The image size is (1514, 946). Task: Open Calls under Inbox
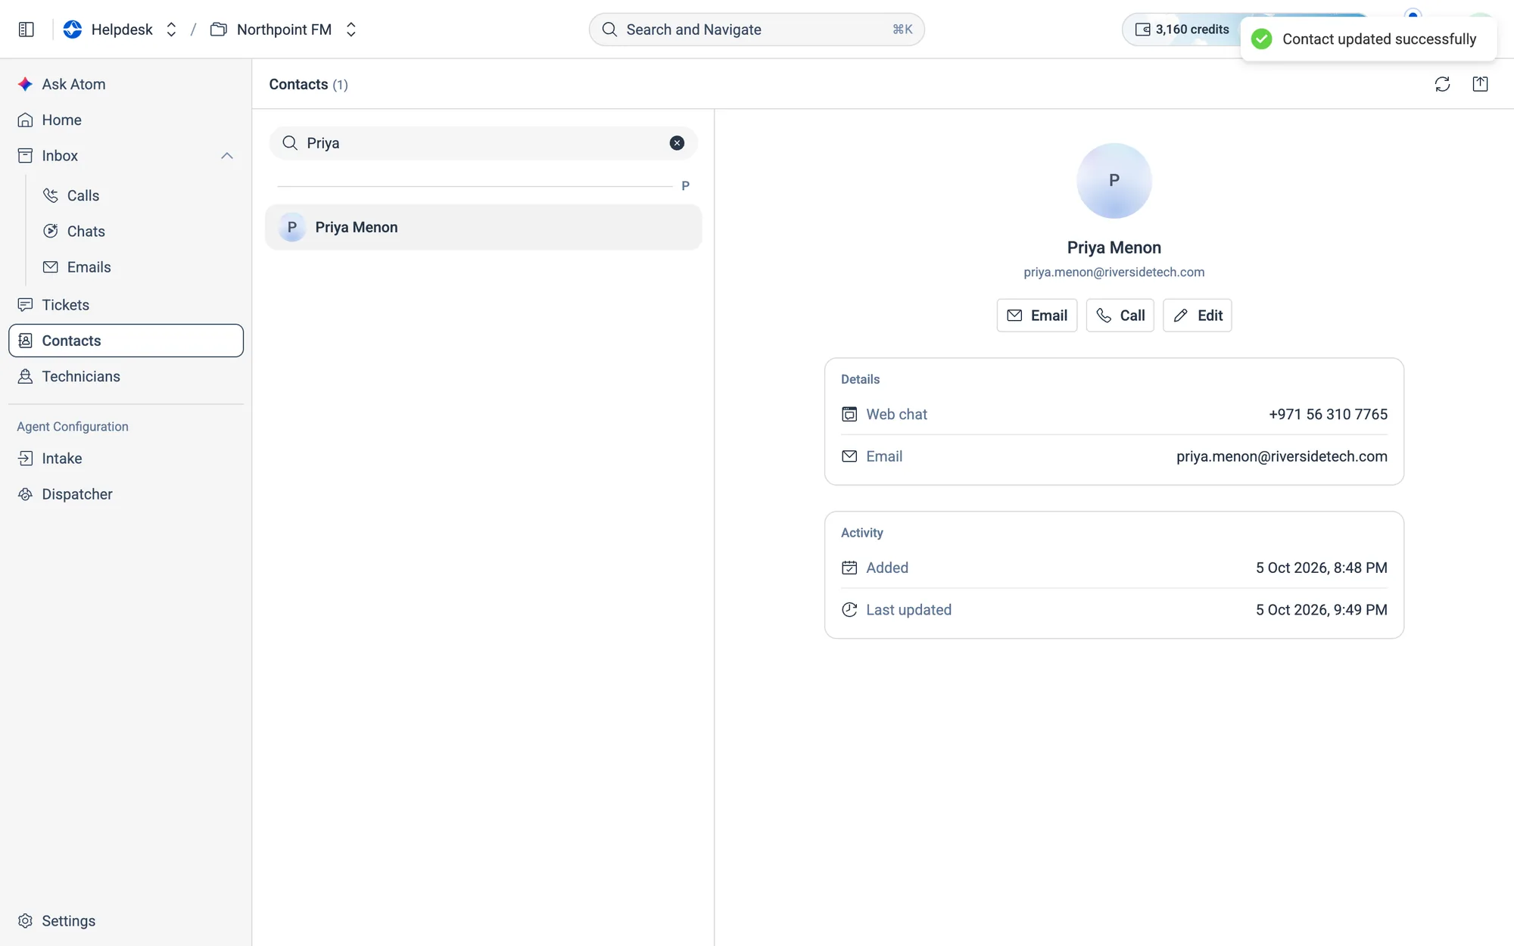pos(140,195)
